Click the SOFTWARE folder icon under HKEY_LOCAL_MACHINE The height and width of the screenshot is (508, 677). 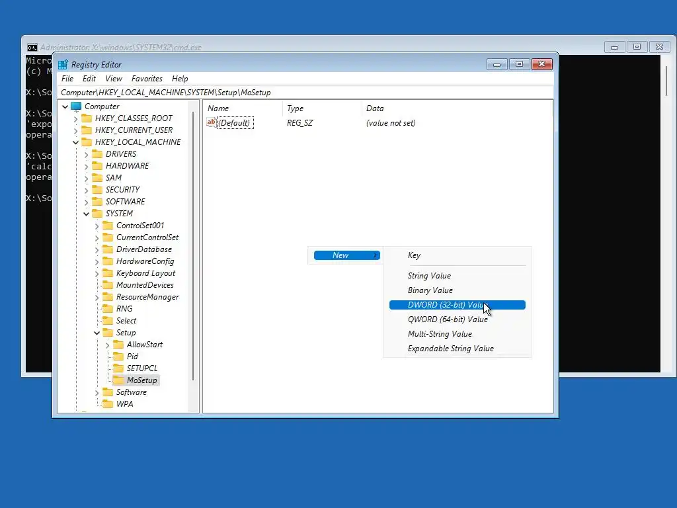coord(98,202)
